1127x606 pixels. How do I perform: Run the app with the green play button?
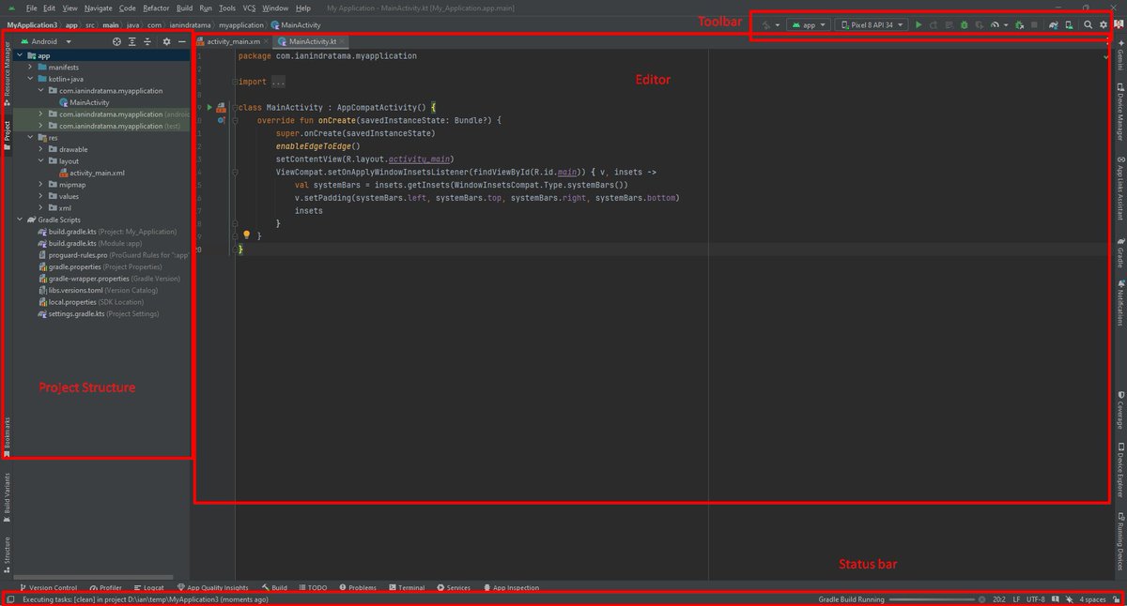[x=919, y=25]
